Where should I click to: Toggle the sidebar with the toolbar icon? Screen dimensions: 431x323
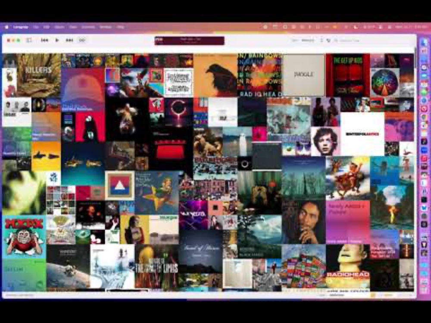[x=28, y=40]
